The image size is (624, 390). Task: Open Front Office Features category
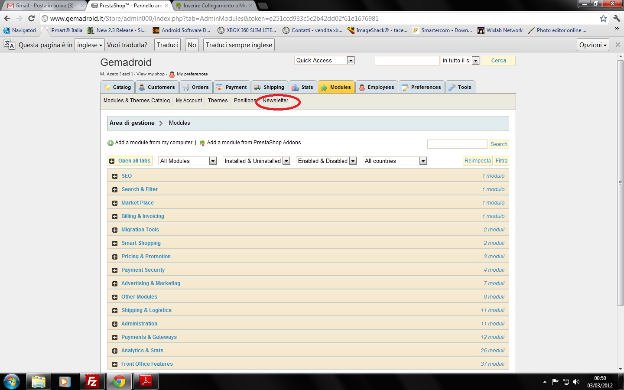147,364
